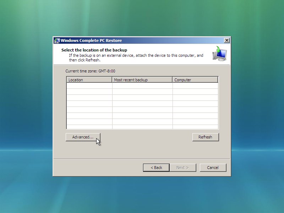Click the Windows Complete PC Restore title bar icon

[x=57, y=40]
